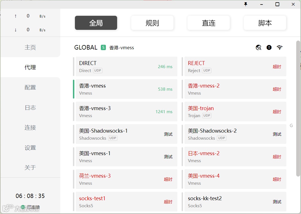Click the 06:08:35 connection timer

tap(30, 196)
